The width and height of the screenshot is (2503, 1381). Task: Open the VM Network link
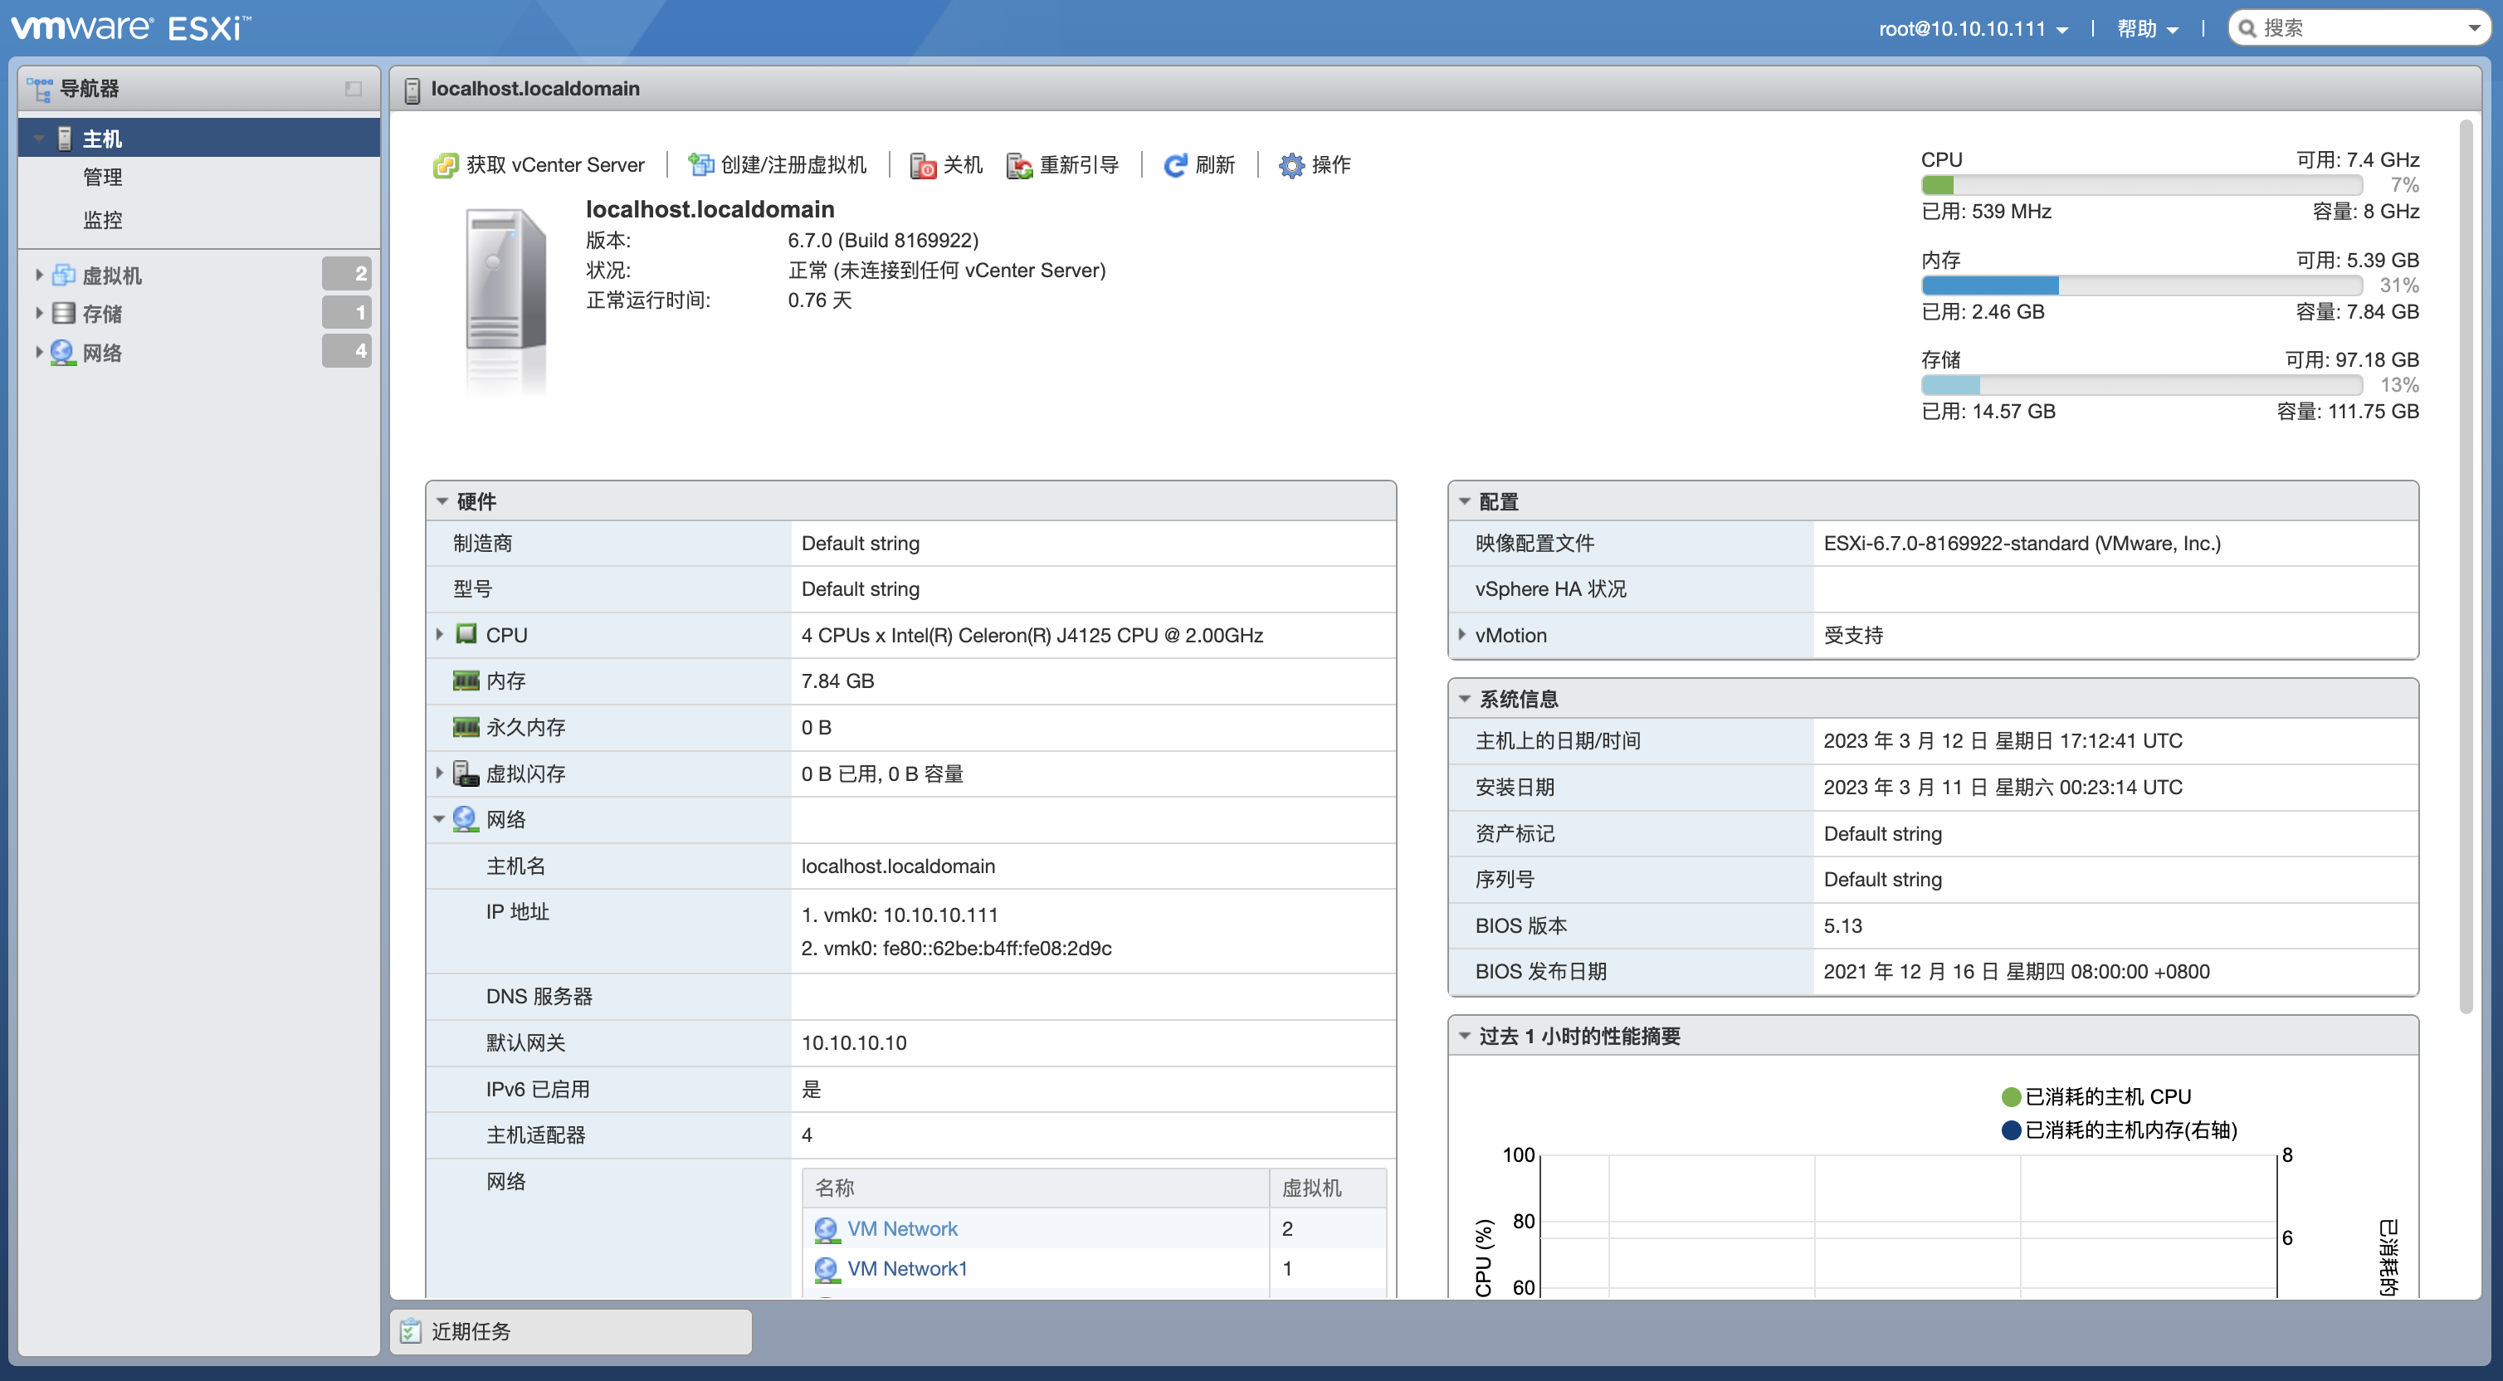[902, 1228]
